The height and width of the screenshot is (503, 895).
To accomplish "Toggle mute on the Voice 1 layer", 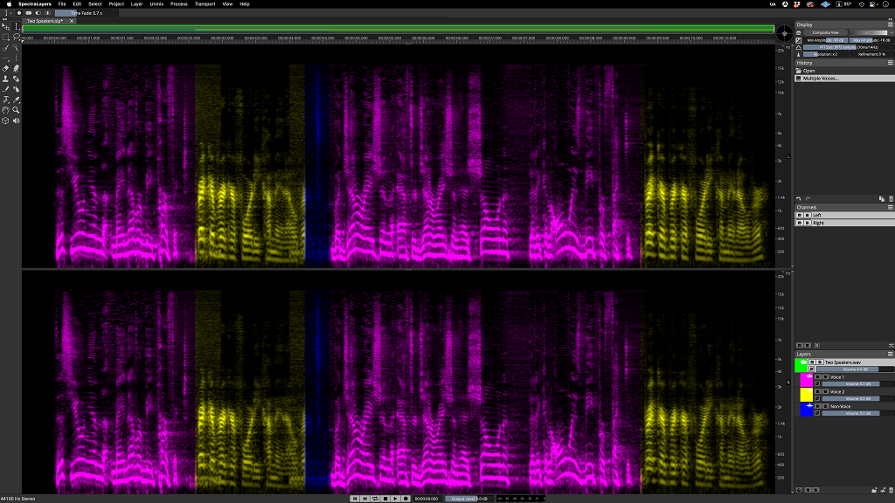I will tap(817, 377).
